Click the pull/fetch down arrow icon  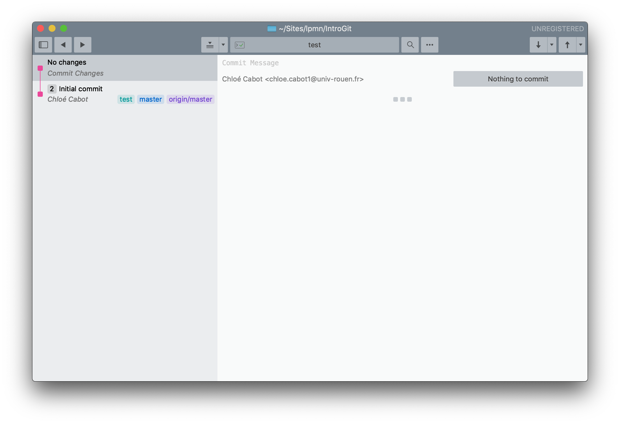539,44
